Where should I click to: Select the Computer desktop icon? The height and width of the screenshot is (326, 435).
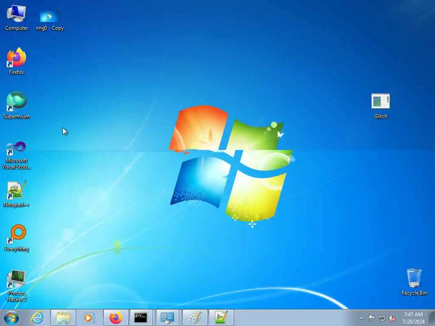point(17,18)
